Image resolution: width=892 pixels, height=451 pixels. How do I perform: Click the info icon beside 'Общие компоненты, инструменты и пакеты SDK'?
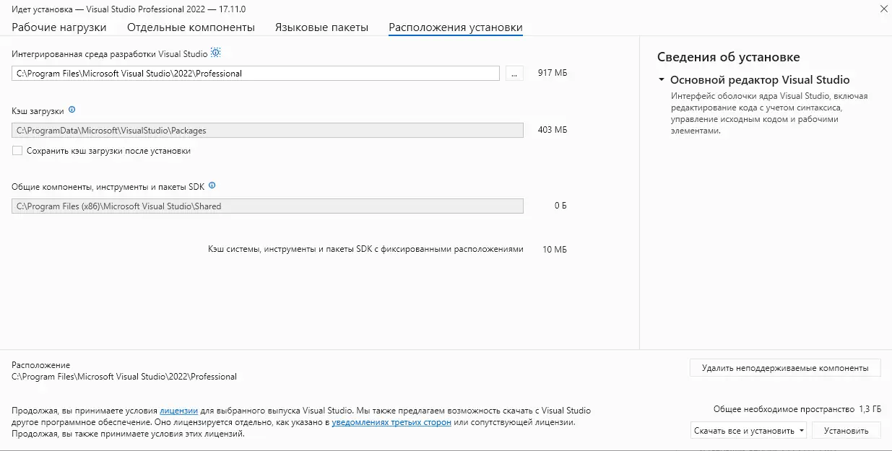211,185
